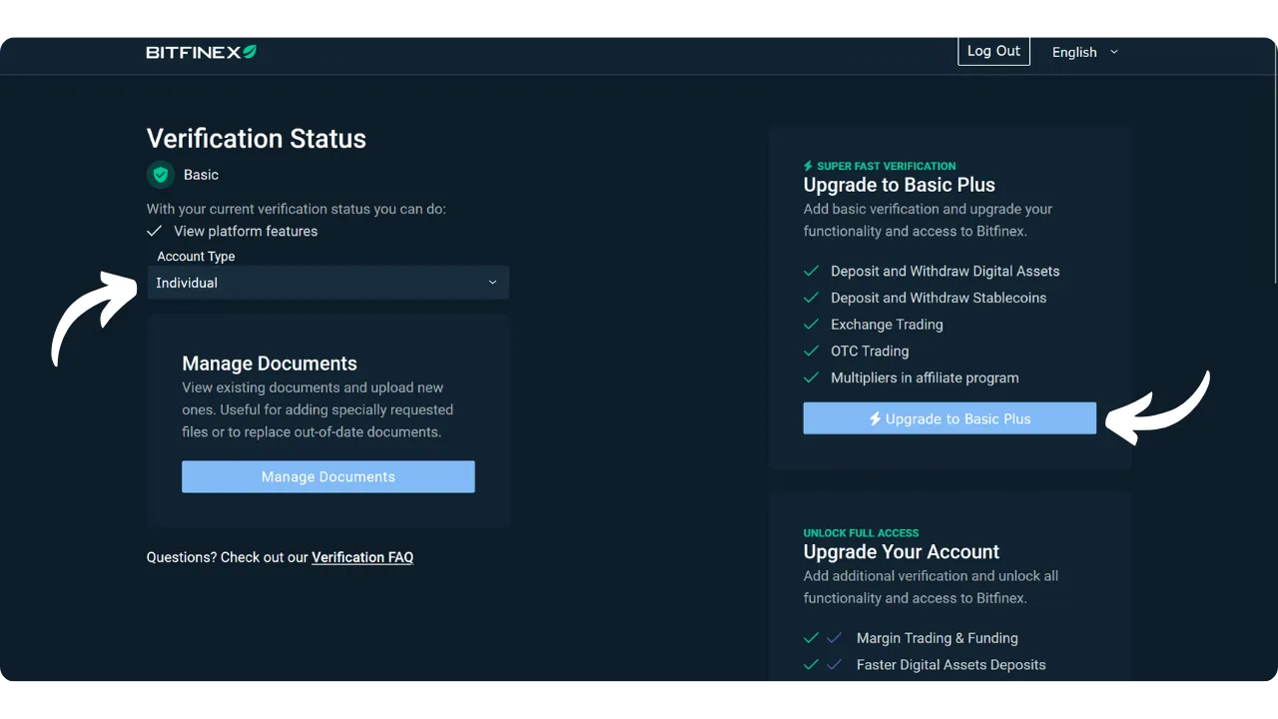The width and height of the screenshot is (1278, 719).
Task: Open the Account Type Individual dropdown
Action: [327, 283]
